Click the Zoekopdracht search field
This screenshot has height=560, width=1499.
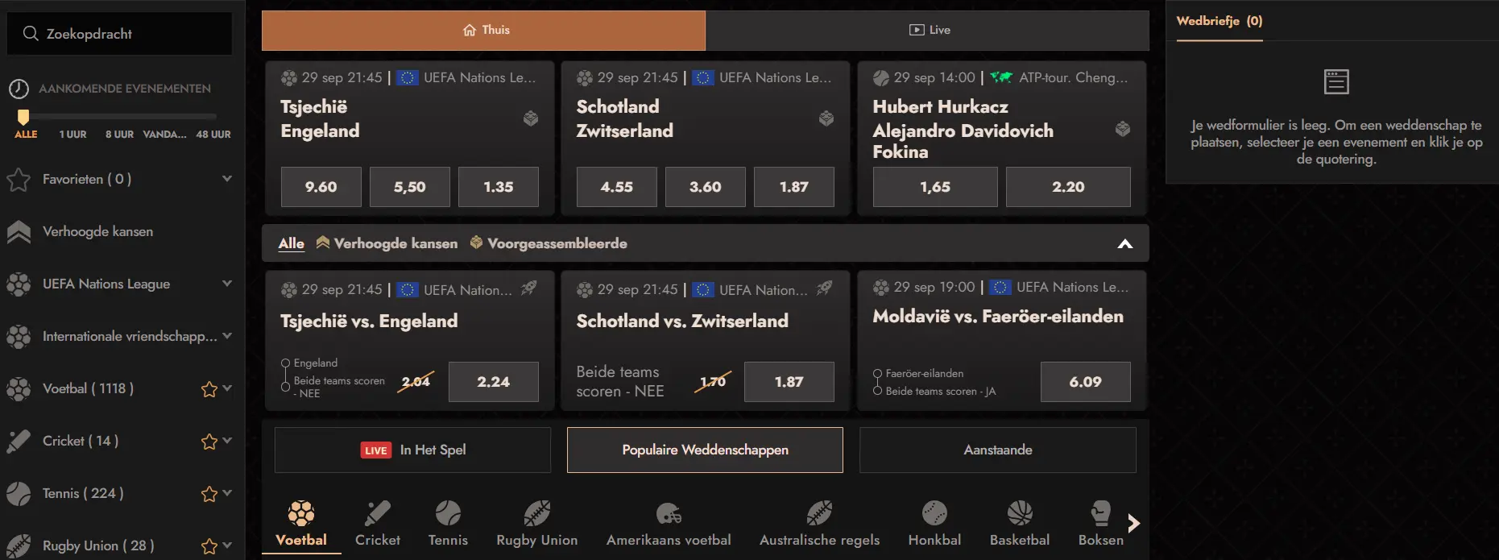(119, 33)
